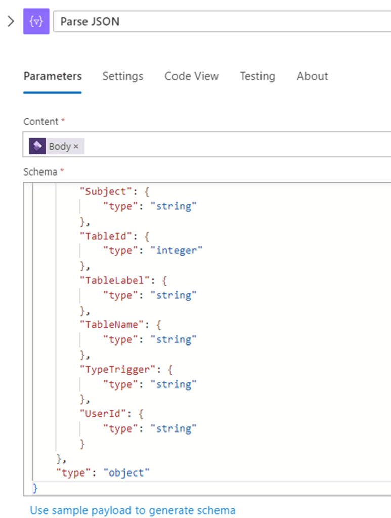The height and width of the screenshot is (518, 391).
Task: Click "string" value under the Subject key
Action: (x=173, y=206)
